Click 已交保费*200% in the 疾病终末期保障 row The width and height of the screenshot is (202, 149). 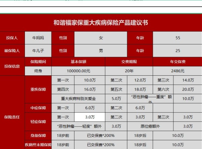pos(101,145)
